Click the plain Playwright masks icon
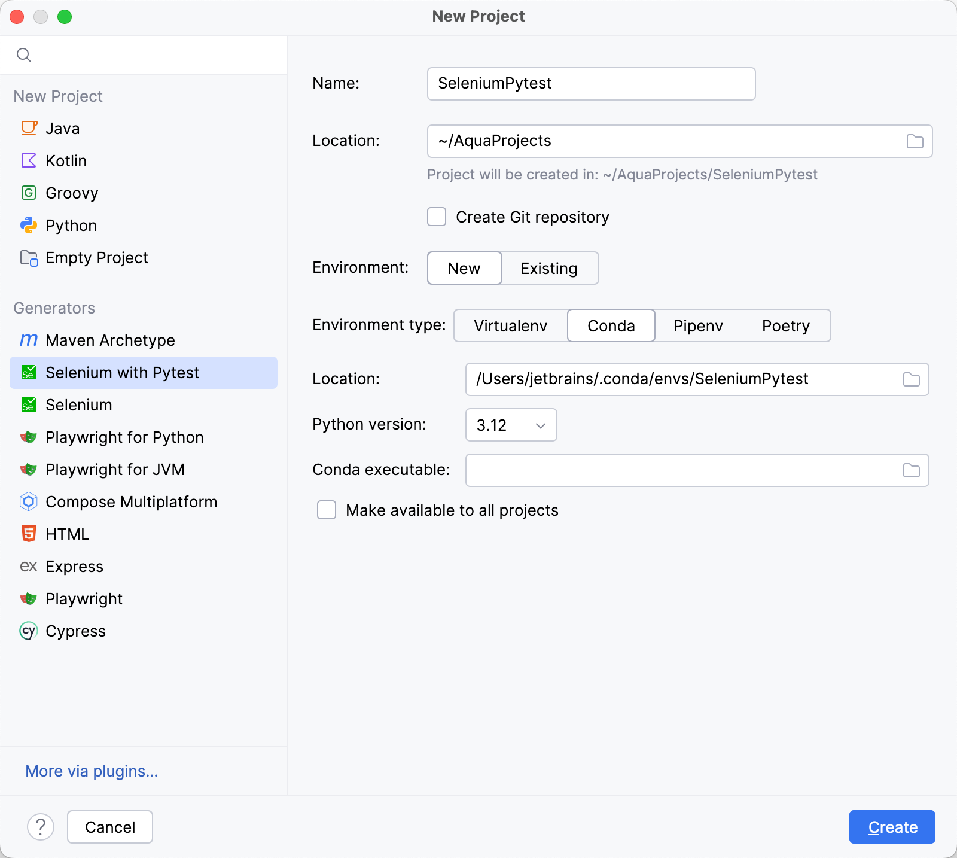This screenshot has width=957, height=858. pyautogui.click(x=29, y=598)
